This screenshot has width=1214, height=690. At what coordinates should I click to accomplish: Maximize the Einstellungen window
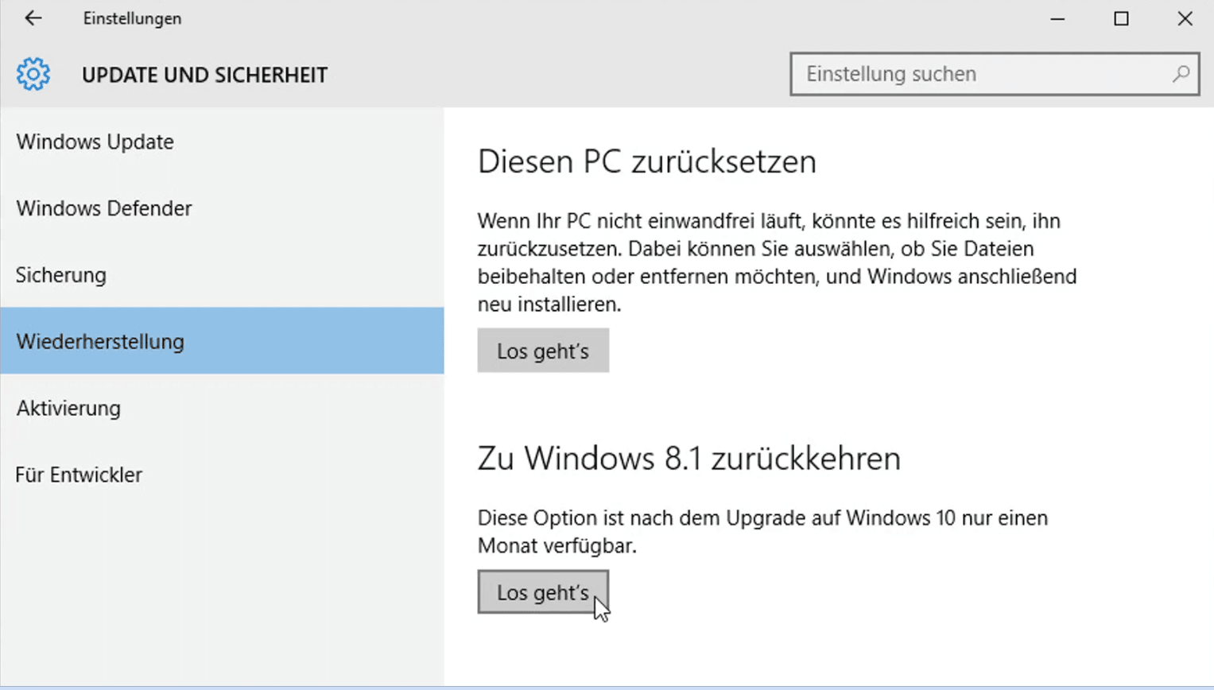pyautogui.click(x=1121, y=18)
